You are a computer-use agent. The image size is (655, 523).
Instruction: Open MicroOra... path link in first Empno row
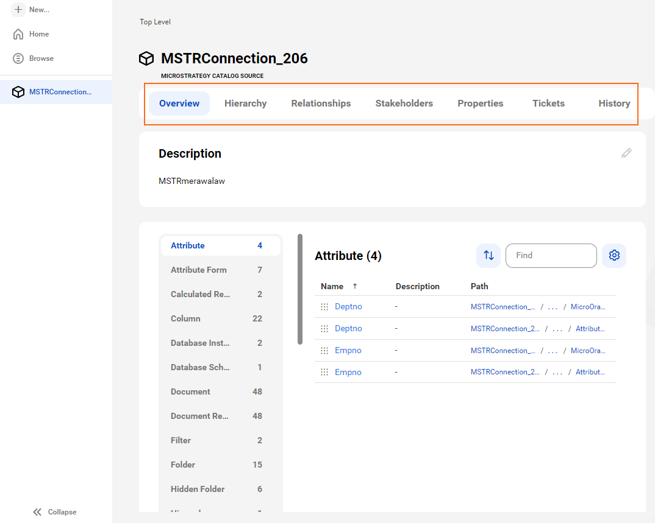[588, 350]
